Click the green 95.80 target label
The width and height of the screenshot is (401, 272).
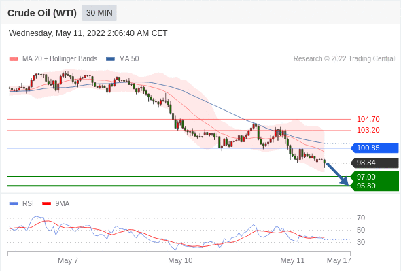click(374, 186)
